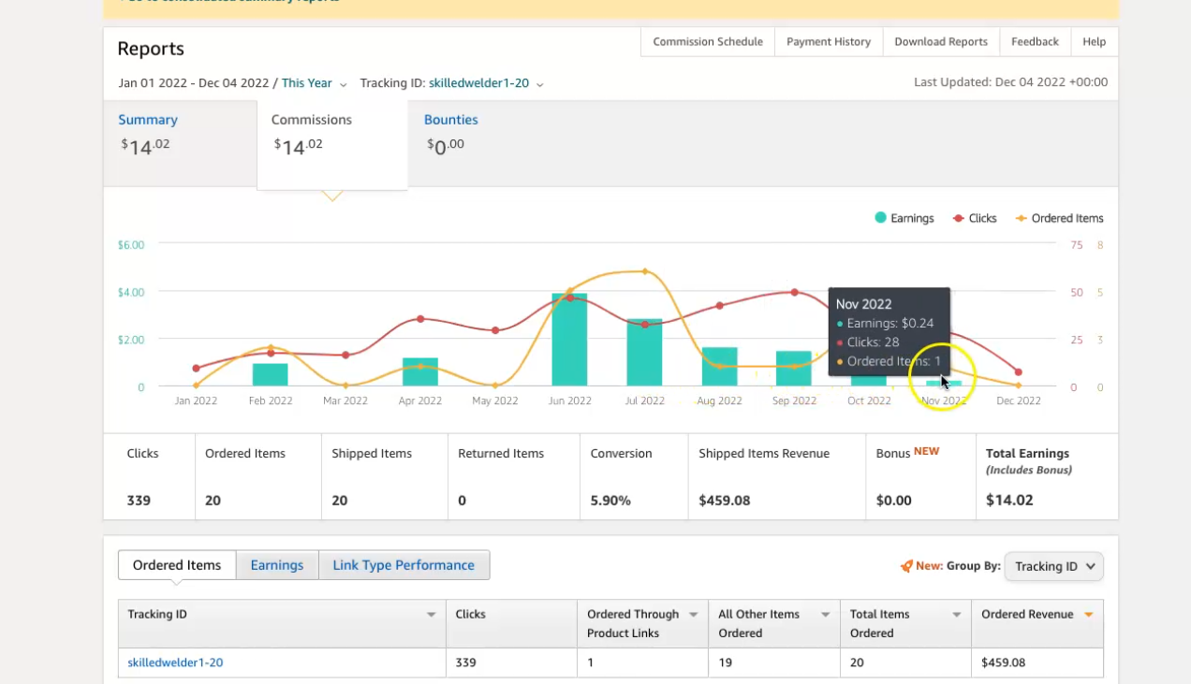Screen dimensions: 1191x684
Task: Toggle the Ordered Items series in chart legend
Action: click(1059, 218)
